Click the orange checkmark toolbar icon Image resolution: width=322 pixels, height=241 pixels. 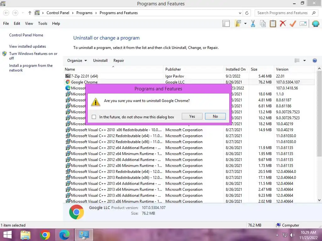293,24
